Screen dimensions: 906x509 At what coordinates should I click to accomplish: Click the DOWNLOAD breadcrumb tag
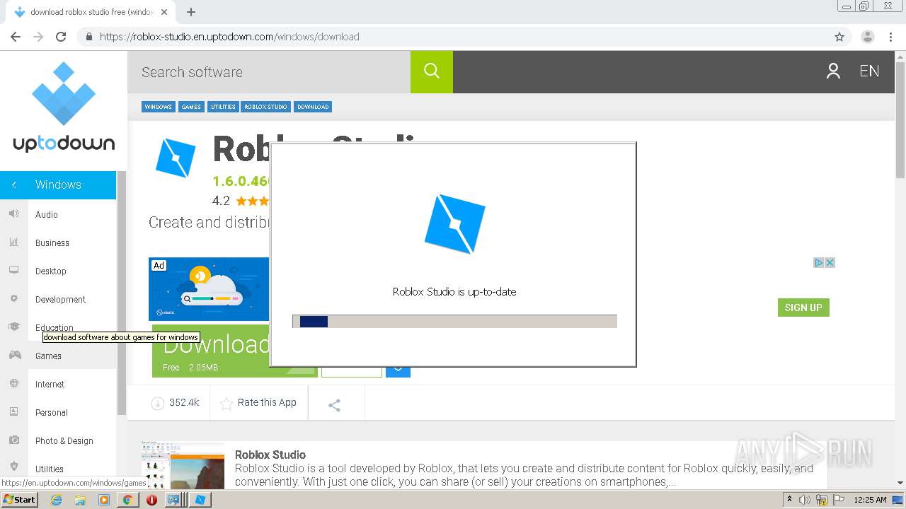(x=313, y=107)
